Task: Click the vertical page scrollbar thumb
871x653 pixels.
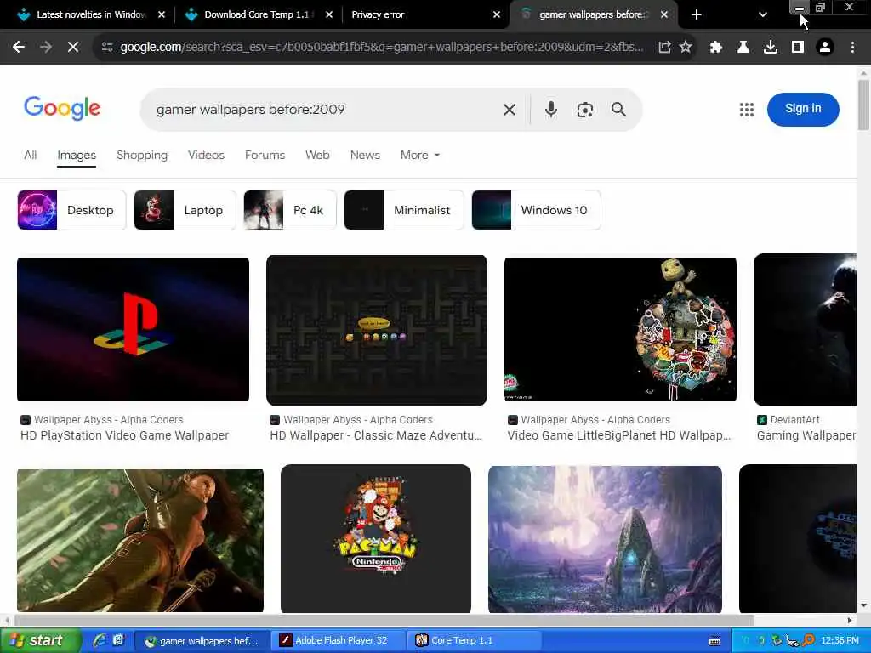Action: 863,105
